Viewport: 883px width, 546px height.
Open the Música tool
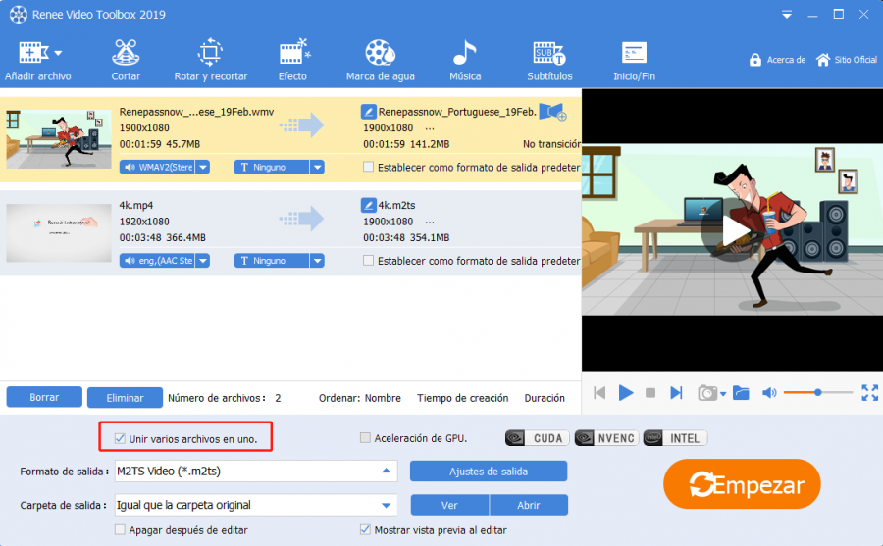coord(465,61)
